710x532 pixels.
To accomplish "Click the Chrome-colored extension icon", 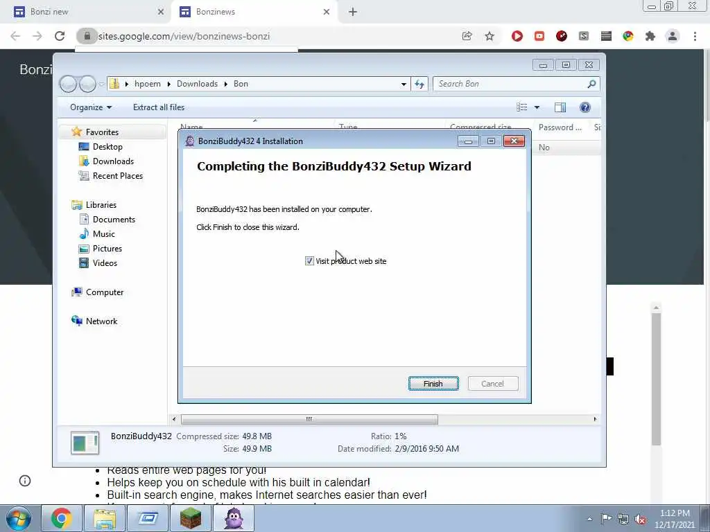I will click(628, 36).
